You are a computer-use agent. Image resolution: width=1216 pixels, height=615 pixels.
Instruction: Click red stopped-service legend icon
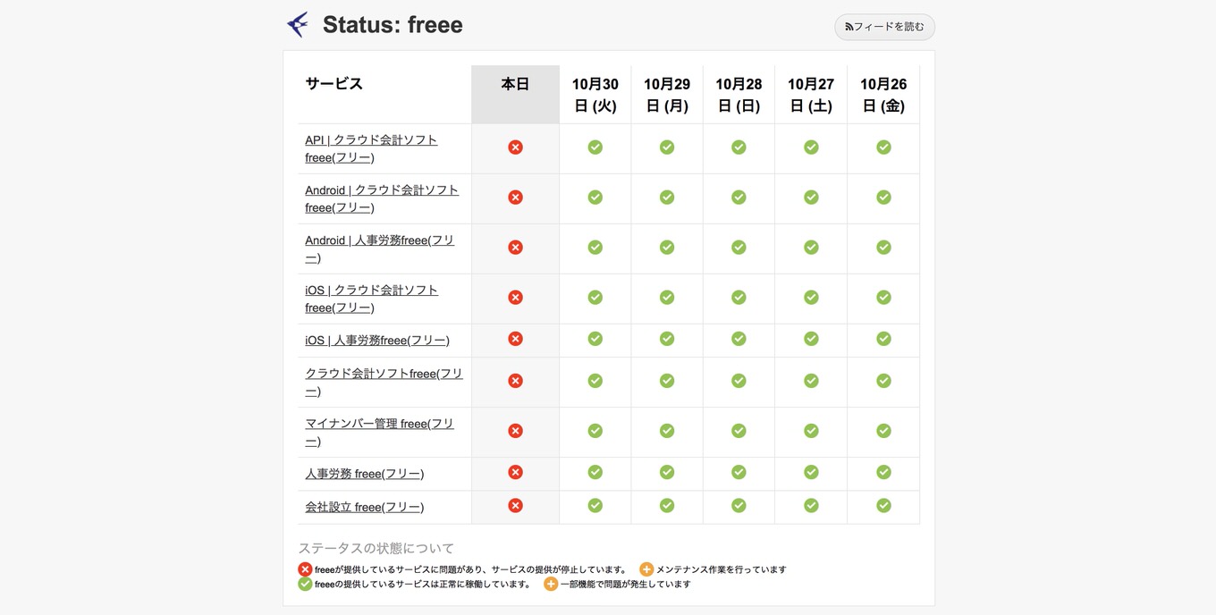pyautogui.click(x=305, y=569)
